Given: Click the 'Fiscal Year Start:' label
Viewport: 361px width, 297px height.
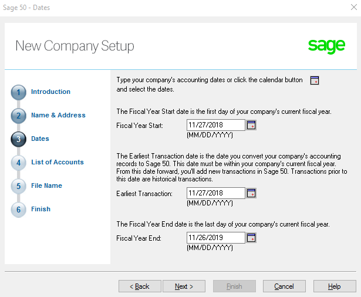Looking at the screenshot, I should (x=140, y=126).
